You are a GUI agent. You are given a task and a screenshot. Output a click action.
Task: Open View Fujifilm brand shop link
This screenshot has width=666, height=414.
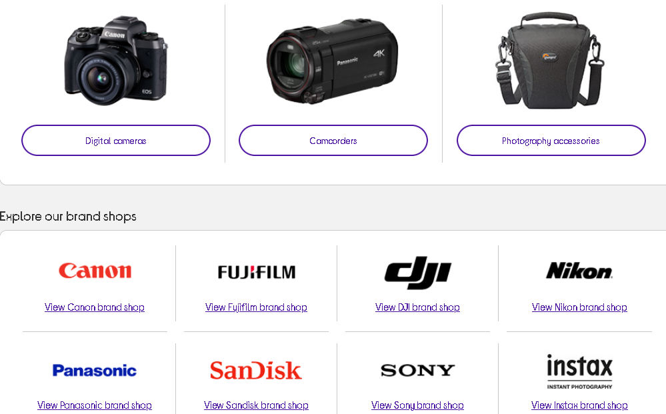256,307
